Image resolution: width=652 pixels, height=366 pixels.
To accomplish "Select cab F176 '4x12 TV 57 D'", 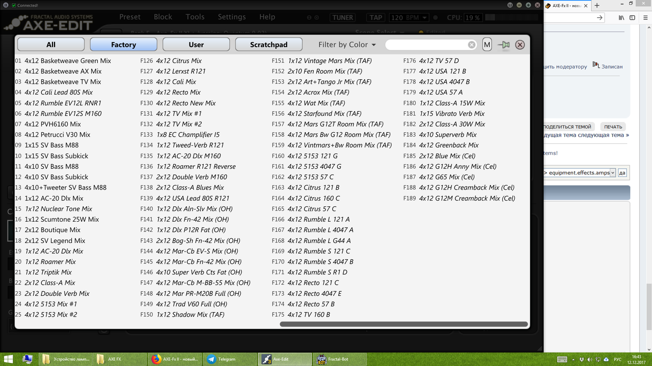I will tap(439, 60).
